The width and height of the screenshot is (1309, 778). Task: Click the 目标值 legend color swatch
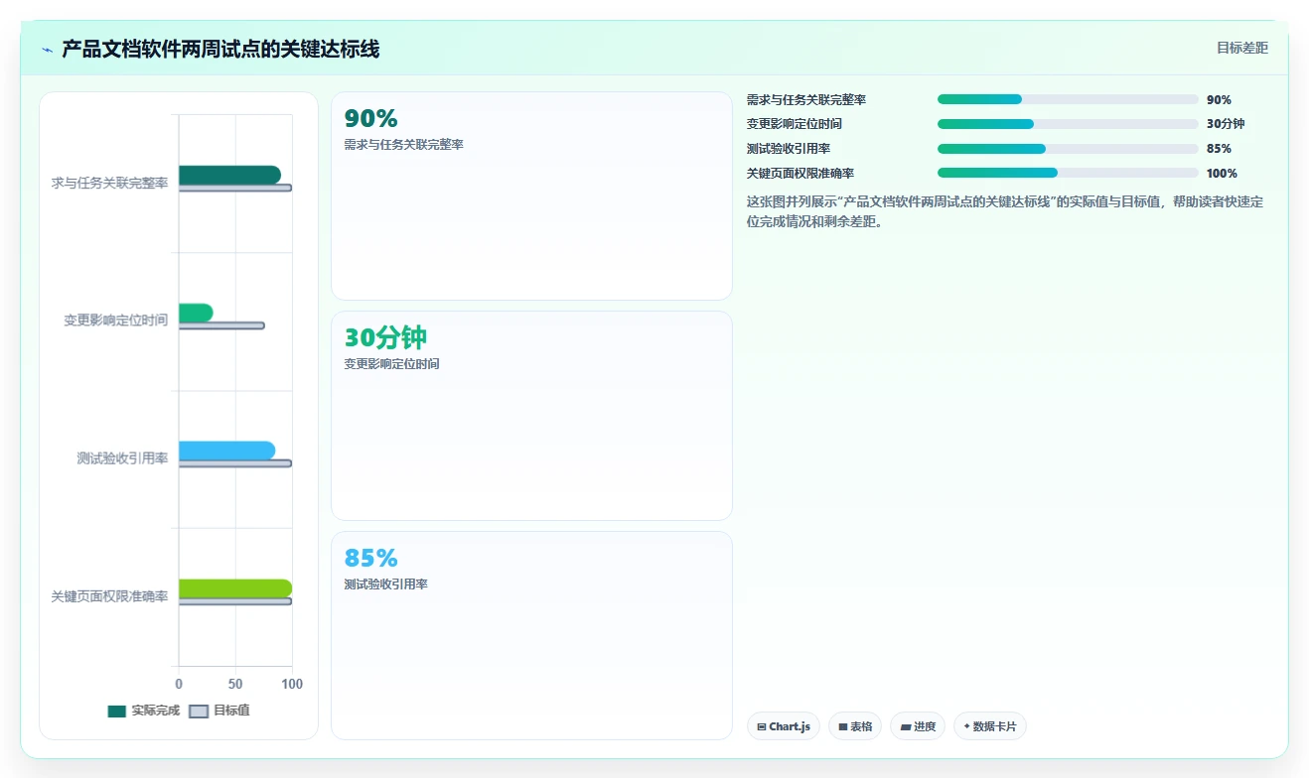(199, 711)
